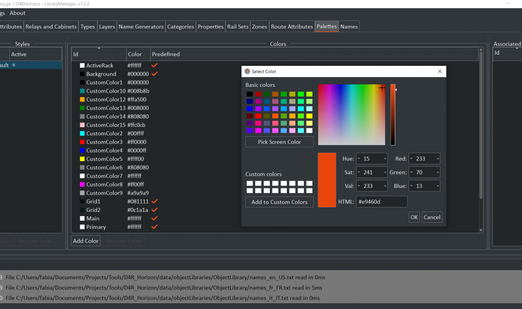
Task: Click the CustomColor3 red color icon
Action: click(82, 142)
